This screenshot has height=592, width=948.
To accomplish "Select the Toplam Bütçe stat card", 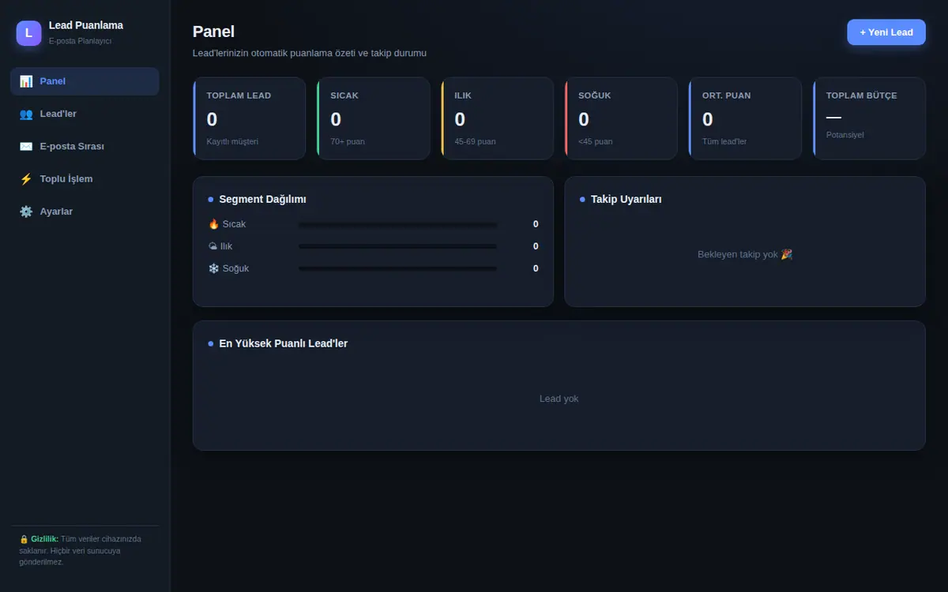I will pos(869,118).
